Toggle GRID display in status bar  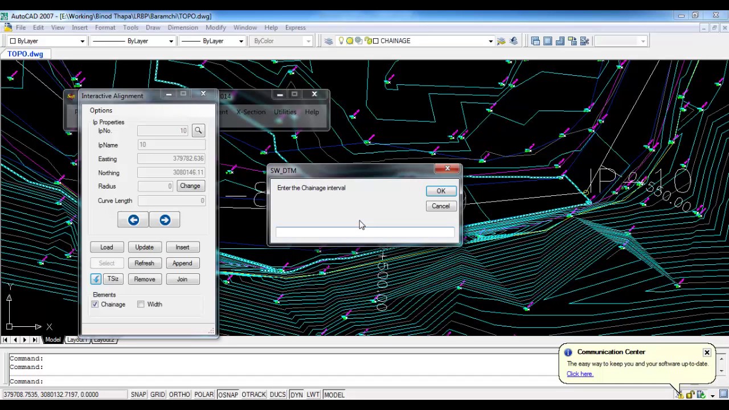coord(158,395)
